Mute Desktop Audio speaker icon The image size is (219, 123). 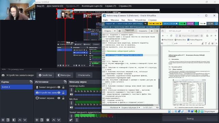(x=72, y=94)
